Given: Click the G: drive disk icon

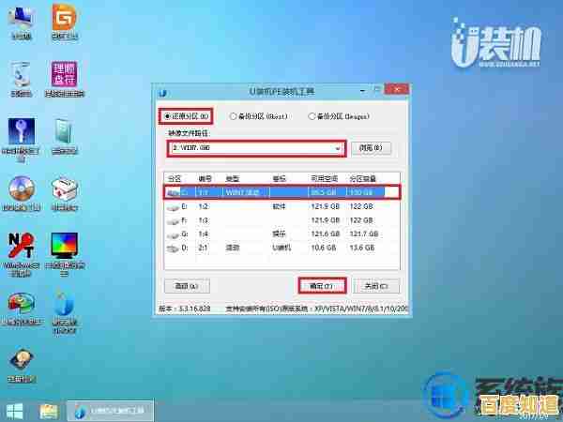Looking at the screenshot, I should tap(173, 235).
